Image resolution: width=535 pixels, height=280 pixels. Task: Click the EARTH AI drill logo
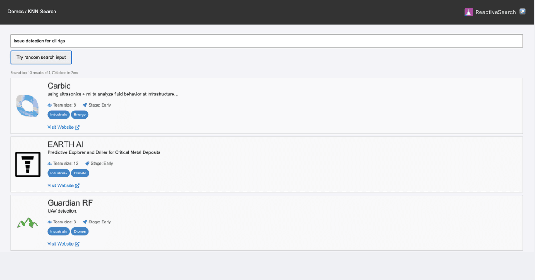click(x=28, y=164)
